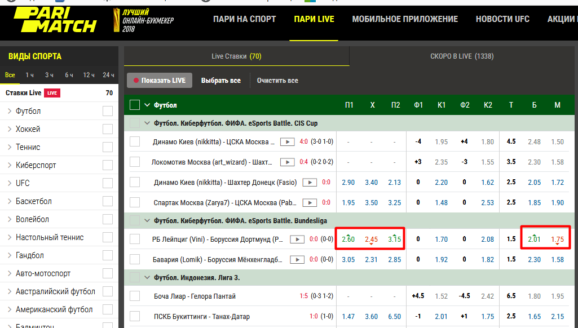Select over odds 2.01 for РБ Лейпциг match

click(x=534, y=239)
